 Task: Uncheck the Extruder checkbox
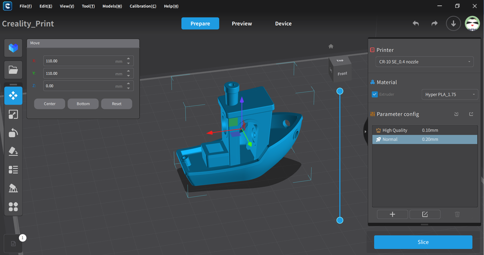coord(375,94)
